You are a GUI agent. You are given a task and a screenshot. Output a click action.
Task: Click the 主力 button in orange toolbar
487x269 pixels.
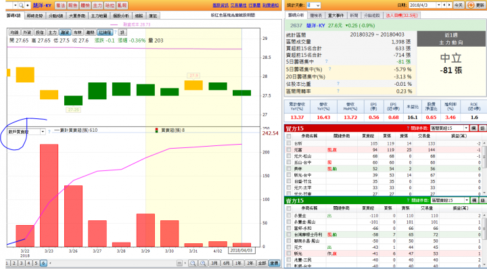click(x=97, y=5)
